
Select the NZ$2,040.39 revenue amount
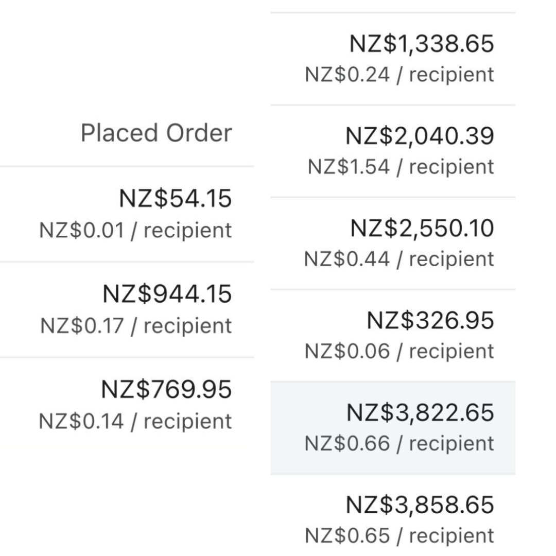pyautogui.click(x=420, y=136)
